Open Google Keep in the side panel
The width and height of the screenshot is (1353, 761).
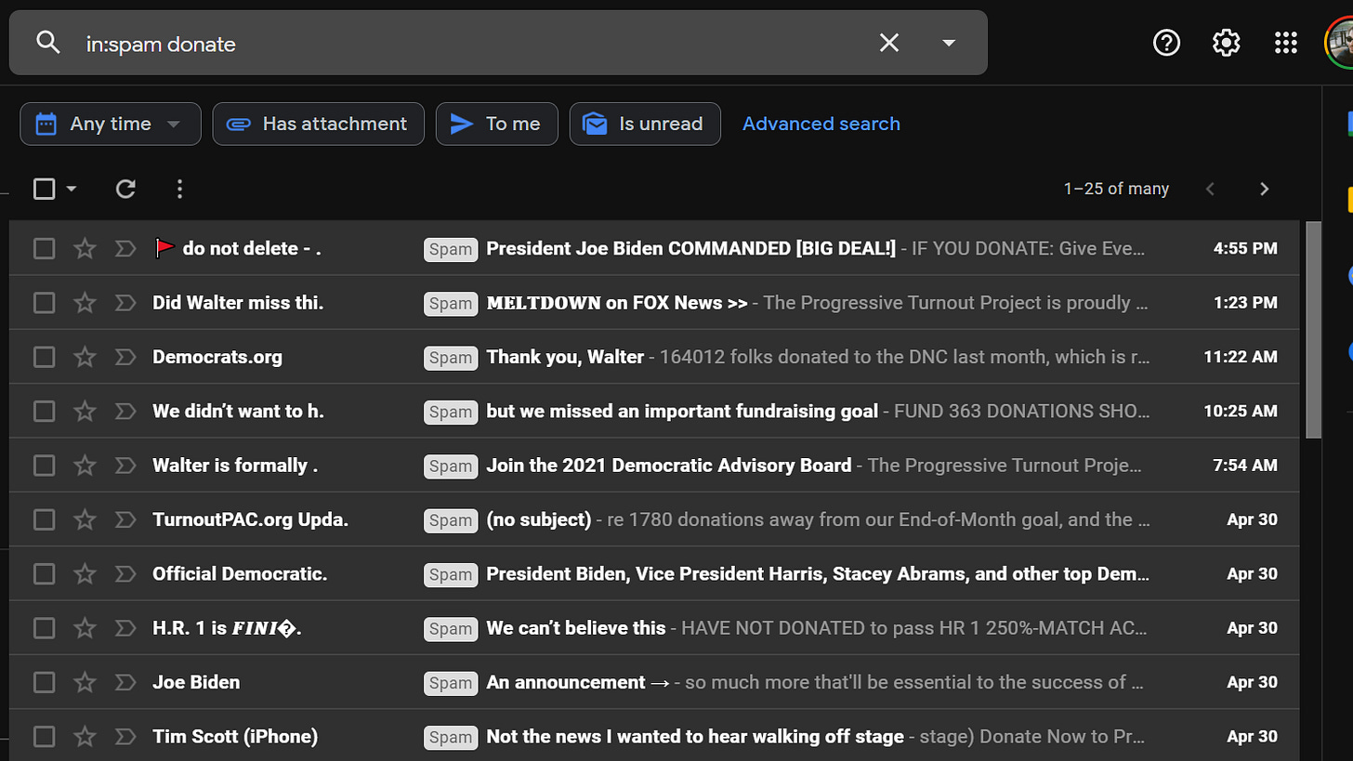point(1349,199)
